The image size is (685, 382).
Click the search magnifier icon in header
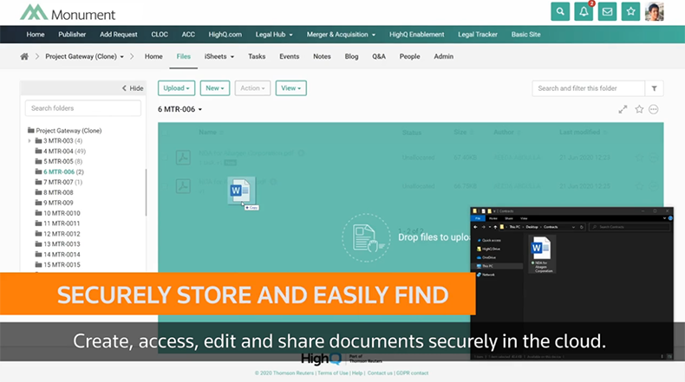561,11
